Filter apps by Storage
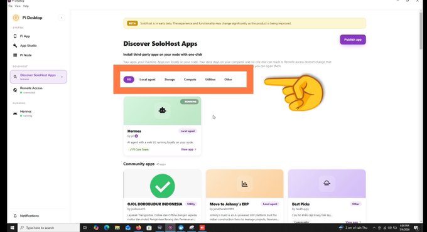 (x=170, y=80)
